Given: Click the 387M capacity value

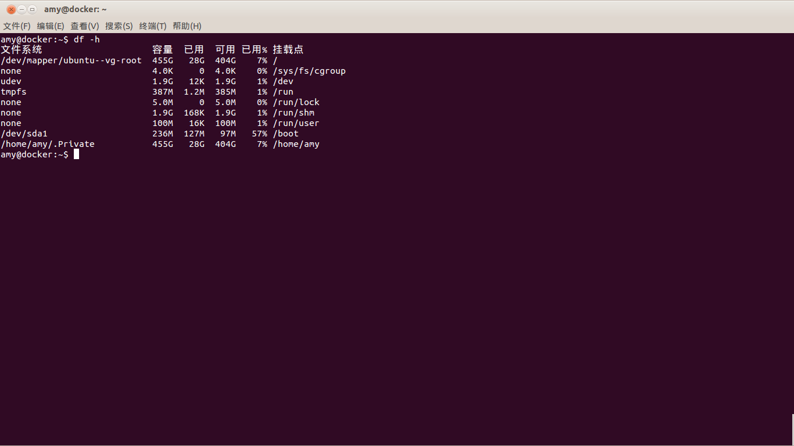Looking at the screenshot, I should tap(163, 92).
